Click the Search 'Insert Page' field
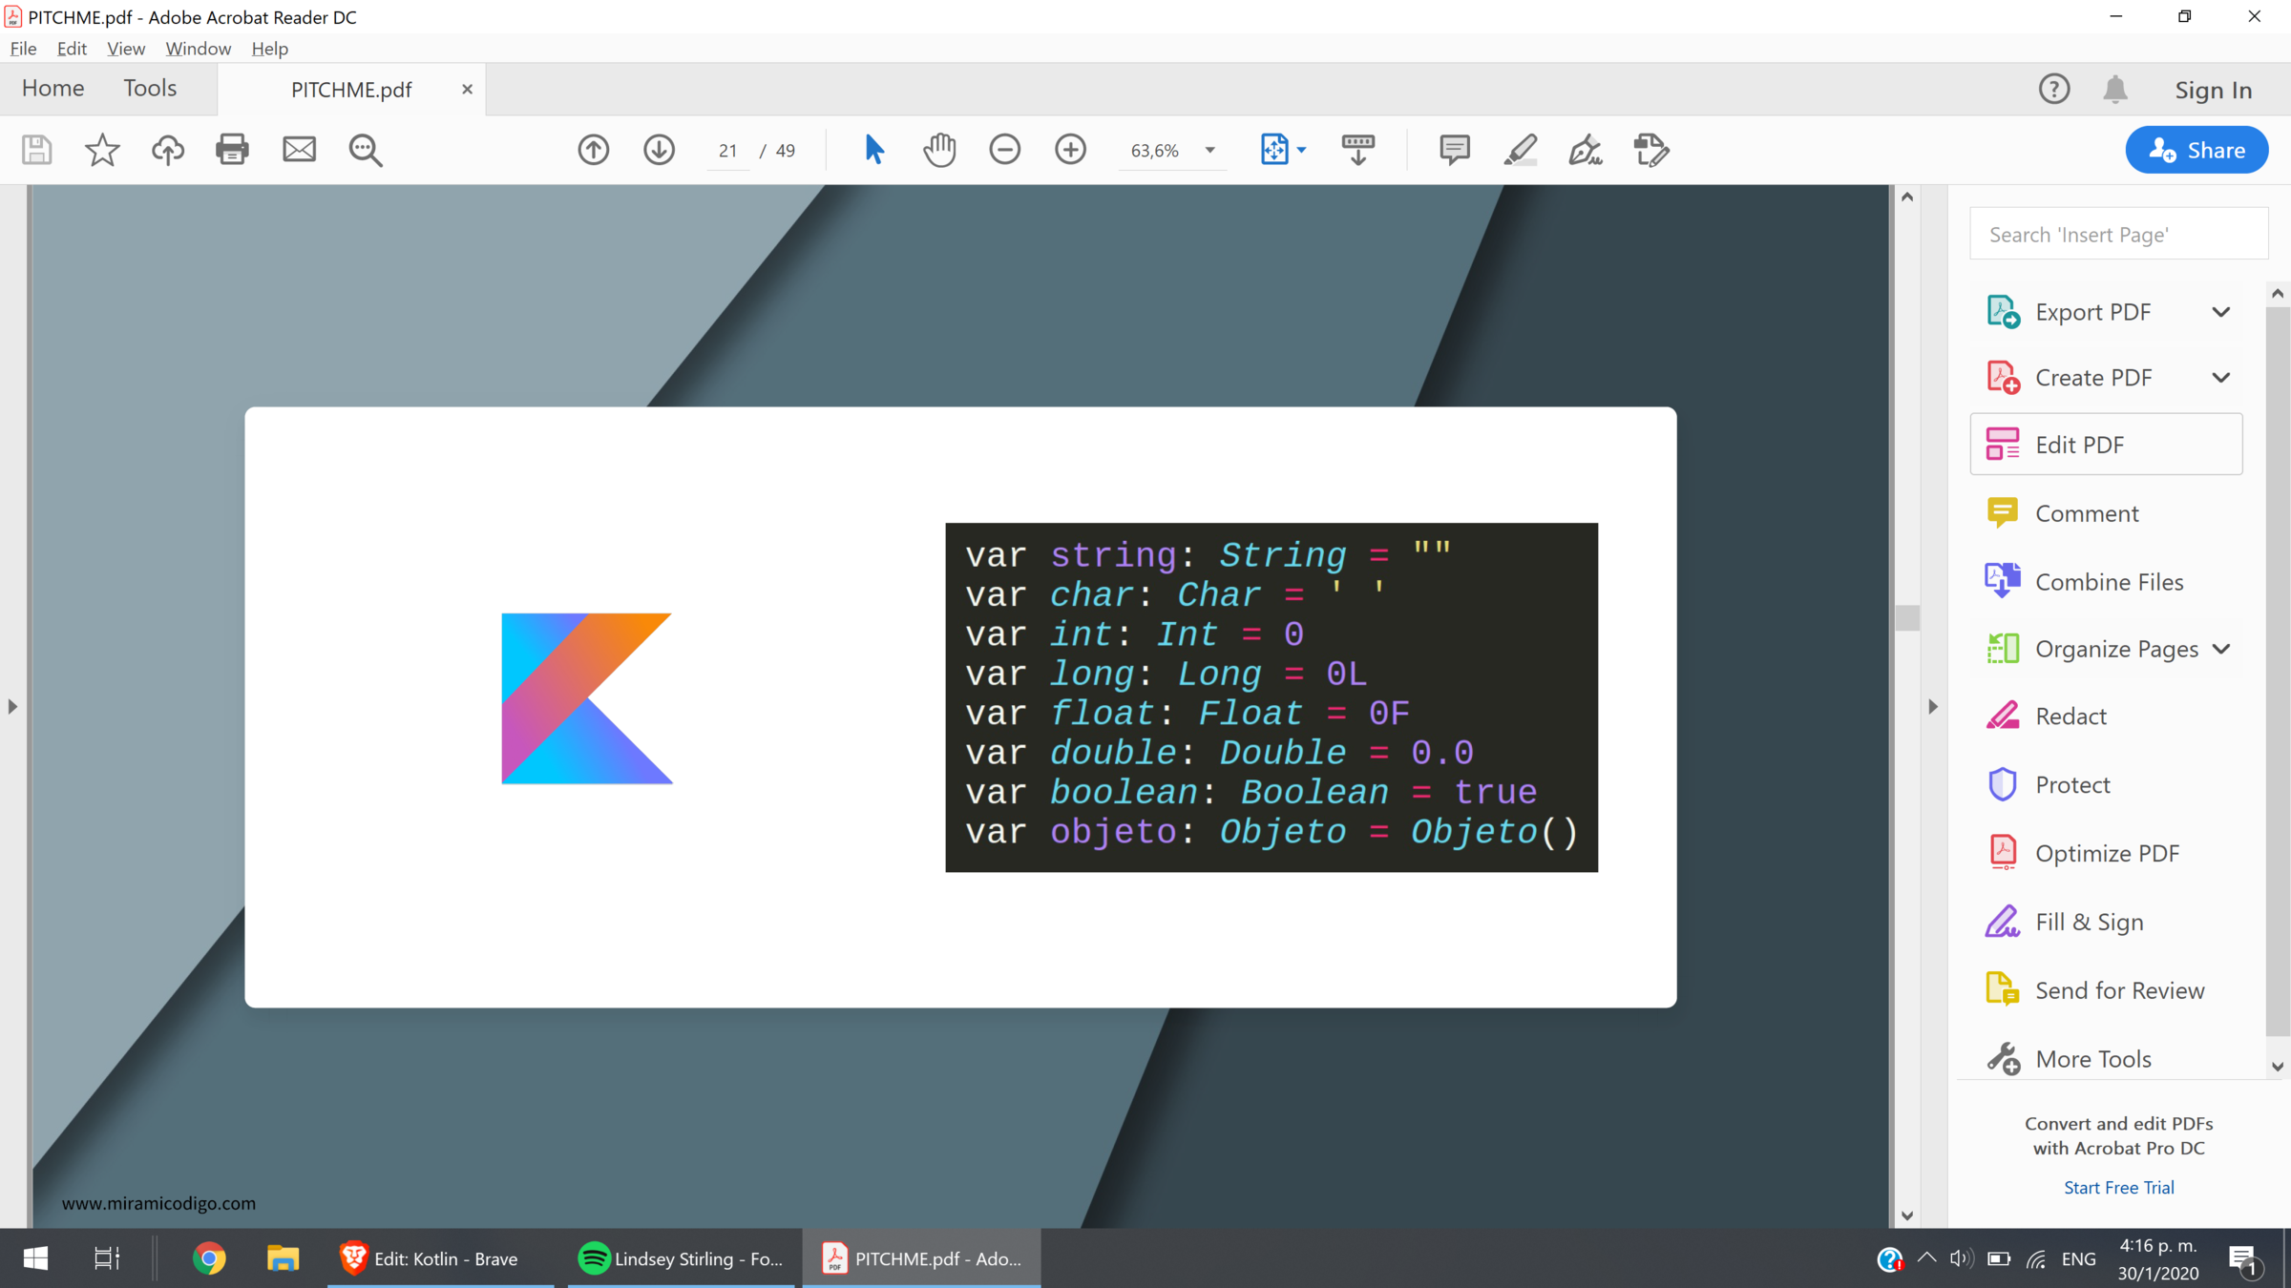 pyautogui.click(x=2118, y=235)
